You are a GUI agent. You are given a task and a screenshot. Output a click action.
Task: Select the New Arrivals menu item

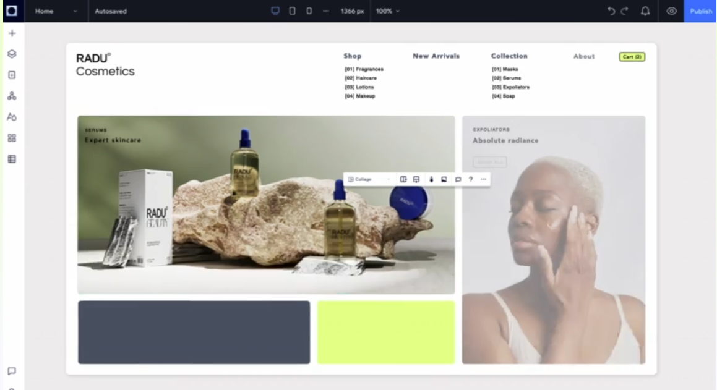(x=436, y=56)
